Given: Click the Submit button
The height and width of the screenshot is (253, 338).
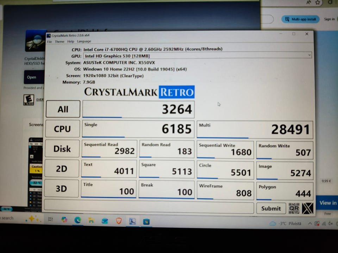Looking at the screenshot, I should (271, 208).
